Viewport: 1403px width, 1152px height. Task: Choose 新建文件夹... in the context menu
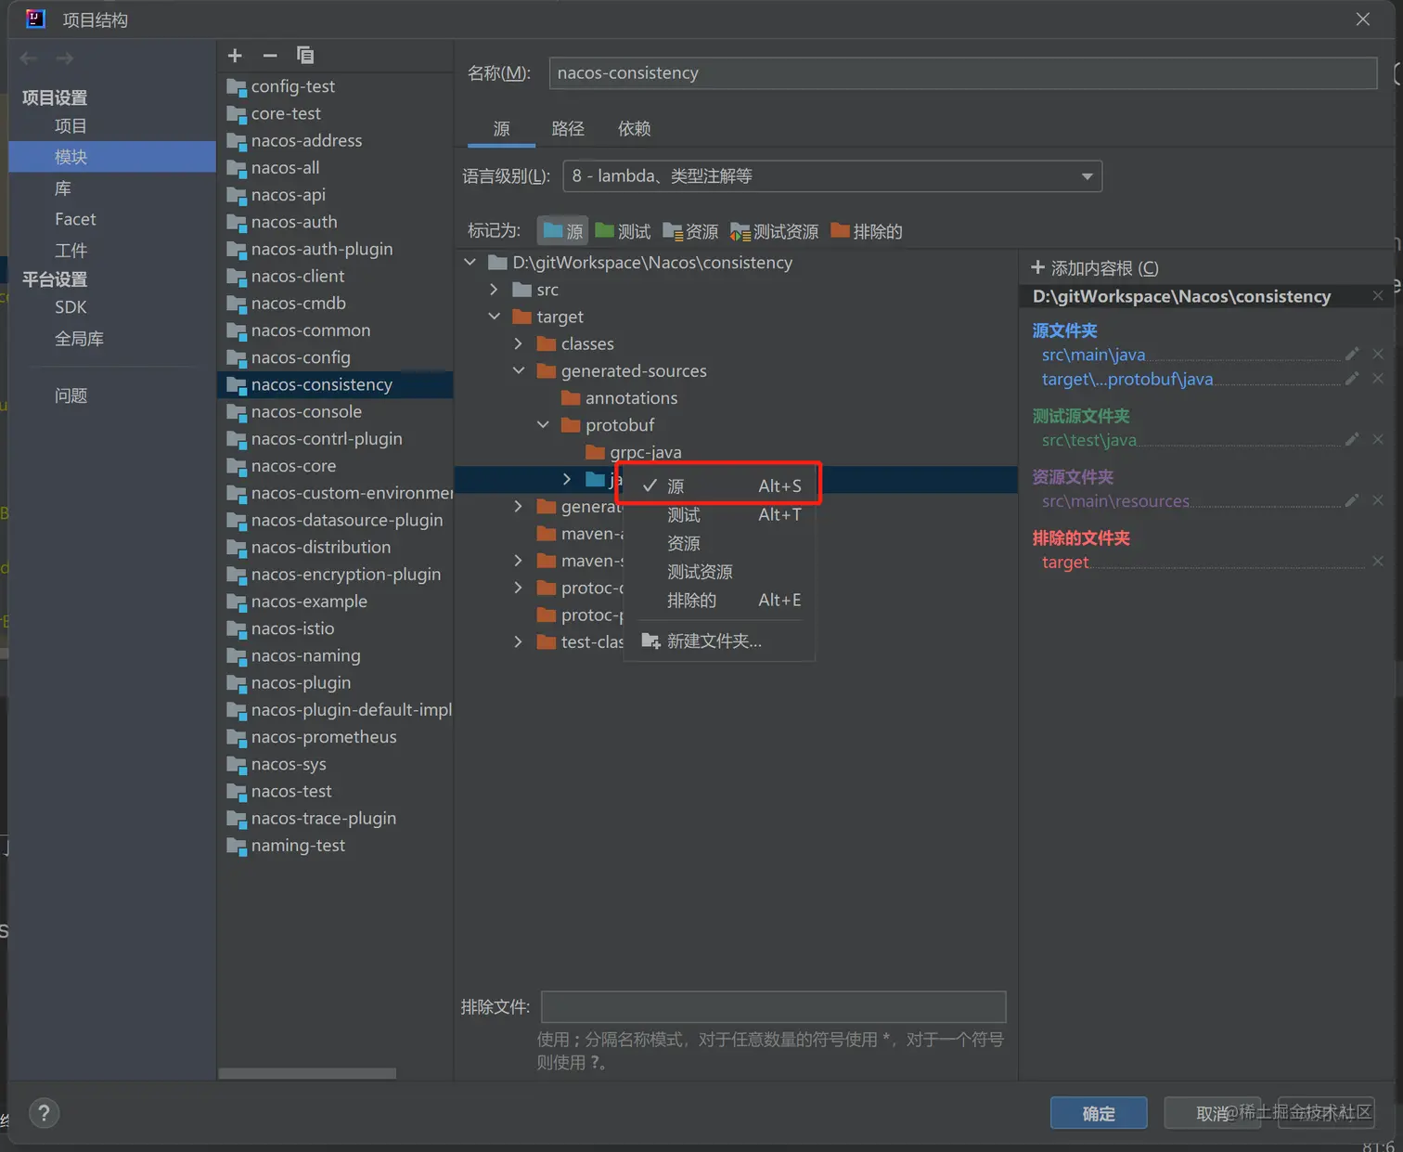click(720, 641)
